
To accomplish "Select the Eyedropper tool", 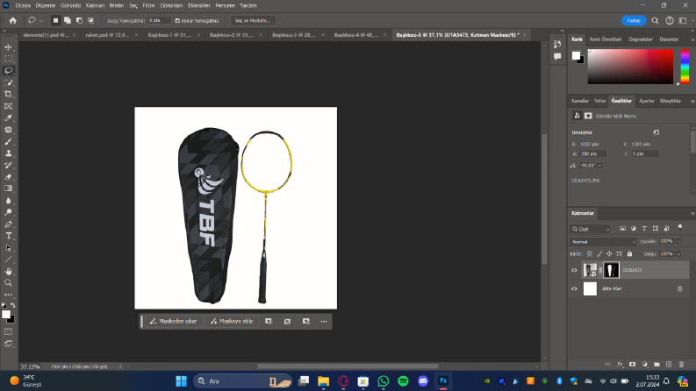I will click(8, 118).
